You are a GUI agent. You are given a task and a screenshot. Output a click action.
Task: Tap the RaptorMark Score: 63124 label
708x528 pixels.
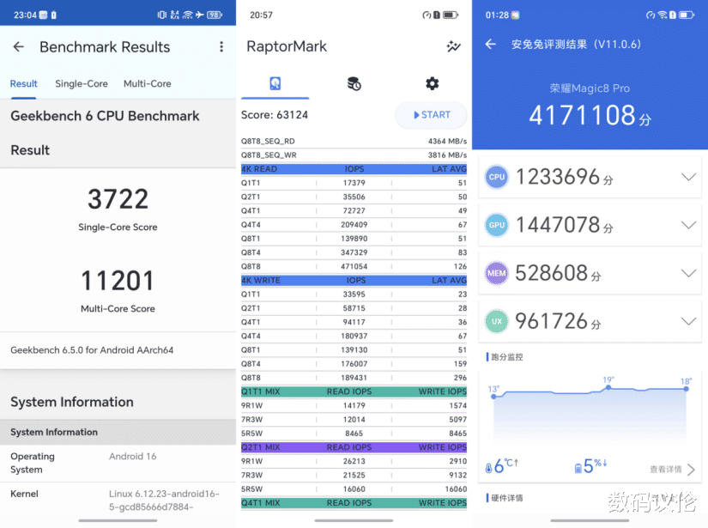pos(275,115)
